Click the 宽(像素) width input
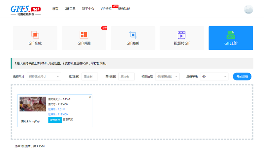 90,76
